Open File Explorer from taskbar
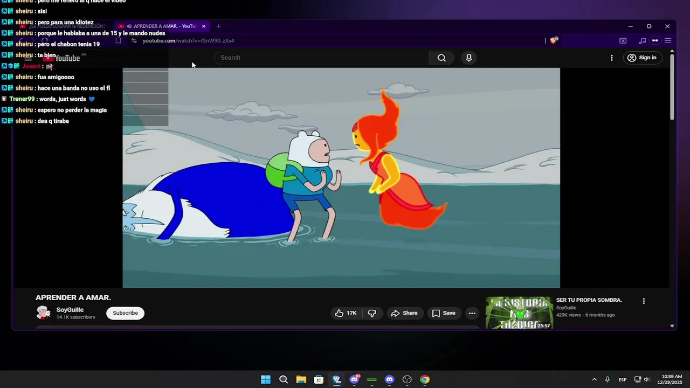 tap(301, 379)
